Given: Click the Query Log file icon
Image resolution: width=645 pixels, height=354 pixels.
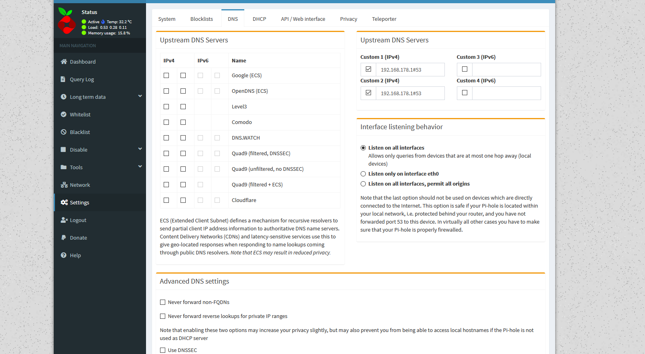Looking at the screenshot, I should coord(63,79).
